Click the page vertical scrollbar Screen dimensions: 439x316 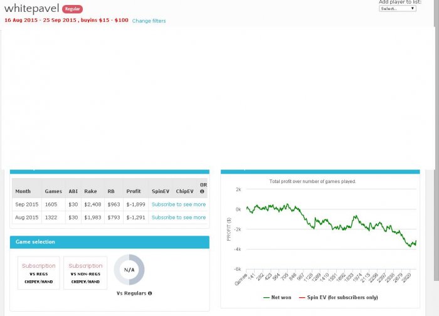(x=436, y=140)
